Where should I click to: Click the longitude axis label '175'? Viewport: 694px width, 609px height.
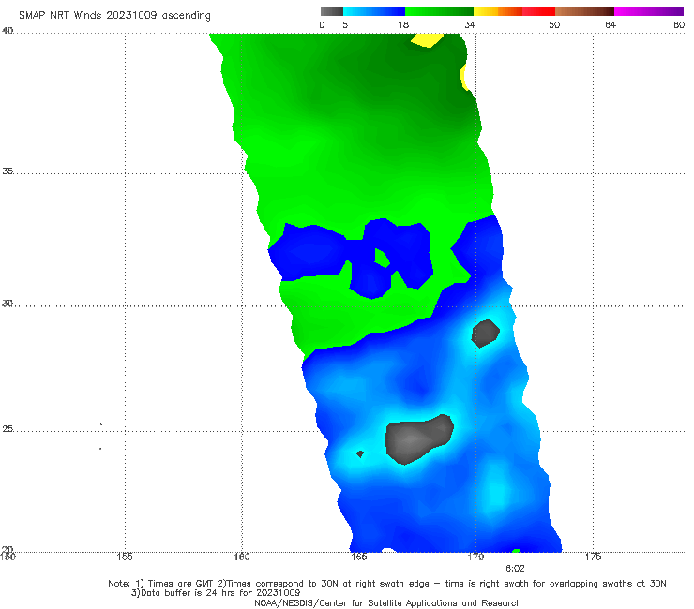point(593,557)
